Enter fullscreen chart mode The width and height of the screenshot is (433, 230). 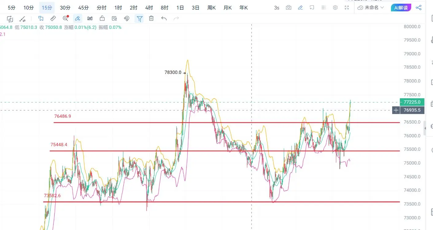click(x=347, y=8)
